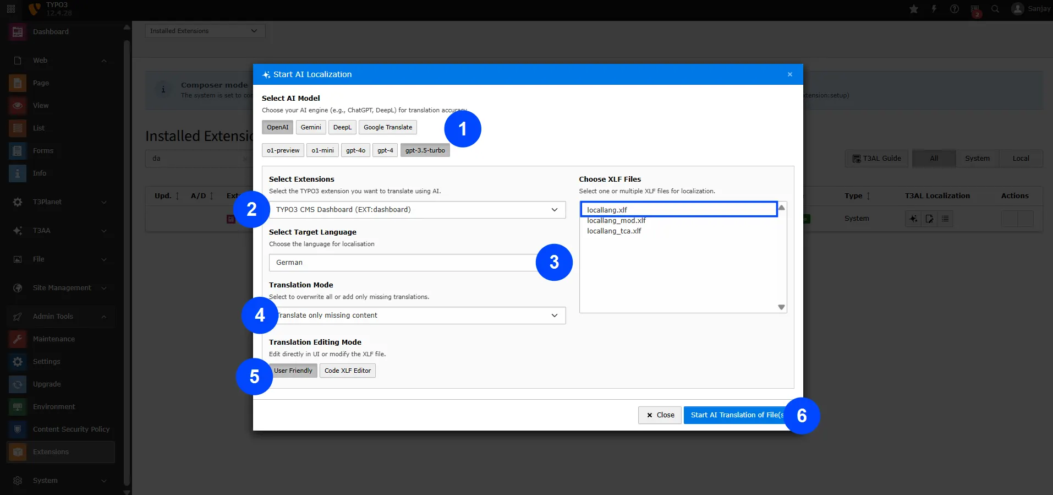Open the search magnifier in top bar
This screenshot has width=1053, height=495.
coord(995,9)
